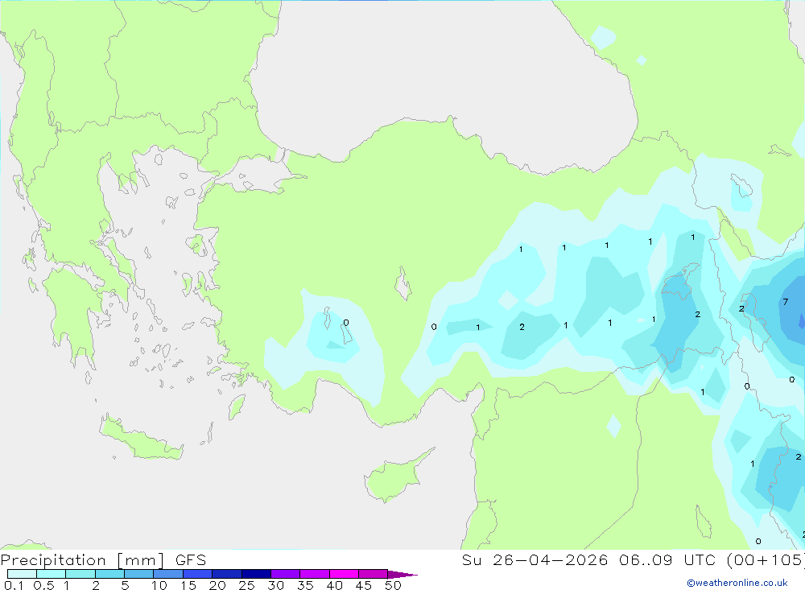Pick the 0.1–0.5 mm legend swatch
This screenshot has width=805, height=590.
22,574
